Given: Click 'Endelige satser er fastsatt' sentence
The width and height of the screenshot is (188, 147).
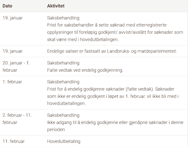Looking at the screenshot, I should pyautogui.click(x=112, y=51).
